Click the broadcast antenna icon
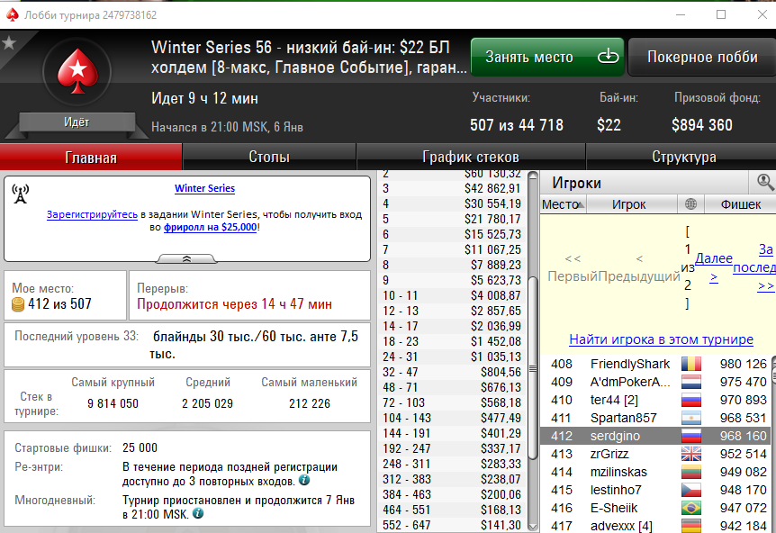Image resolution: width=776 pixels, height=533 pixels. coord(21,194)
